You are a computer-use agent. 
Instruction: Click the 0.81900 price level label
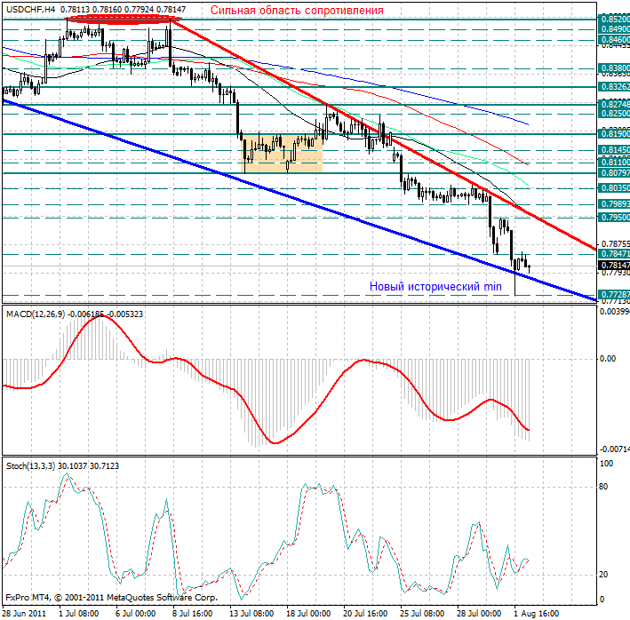(613, 133)
